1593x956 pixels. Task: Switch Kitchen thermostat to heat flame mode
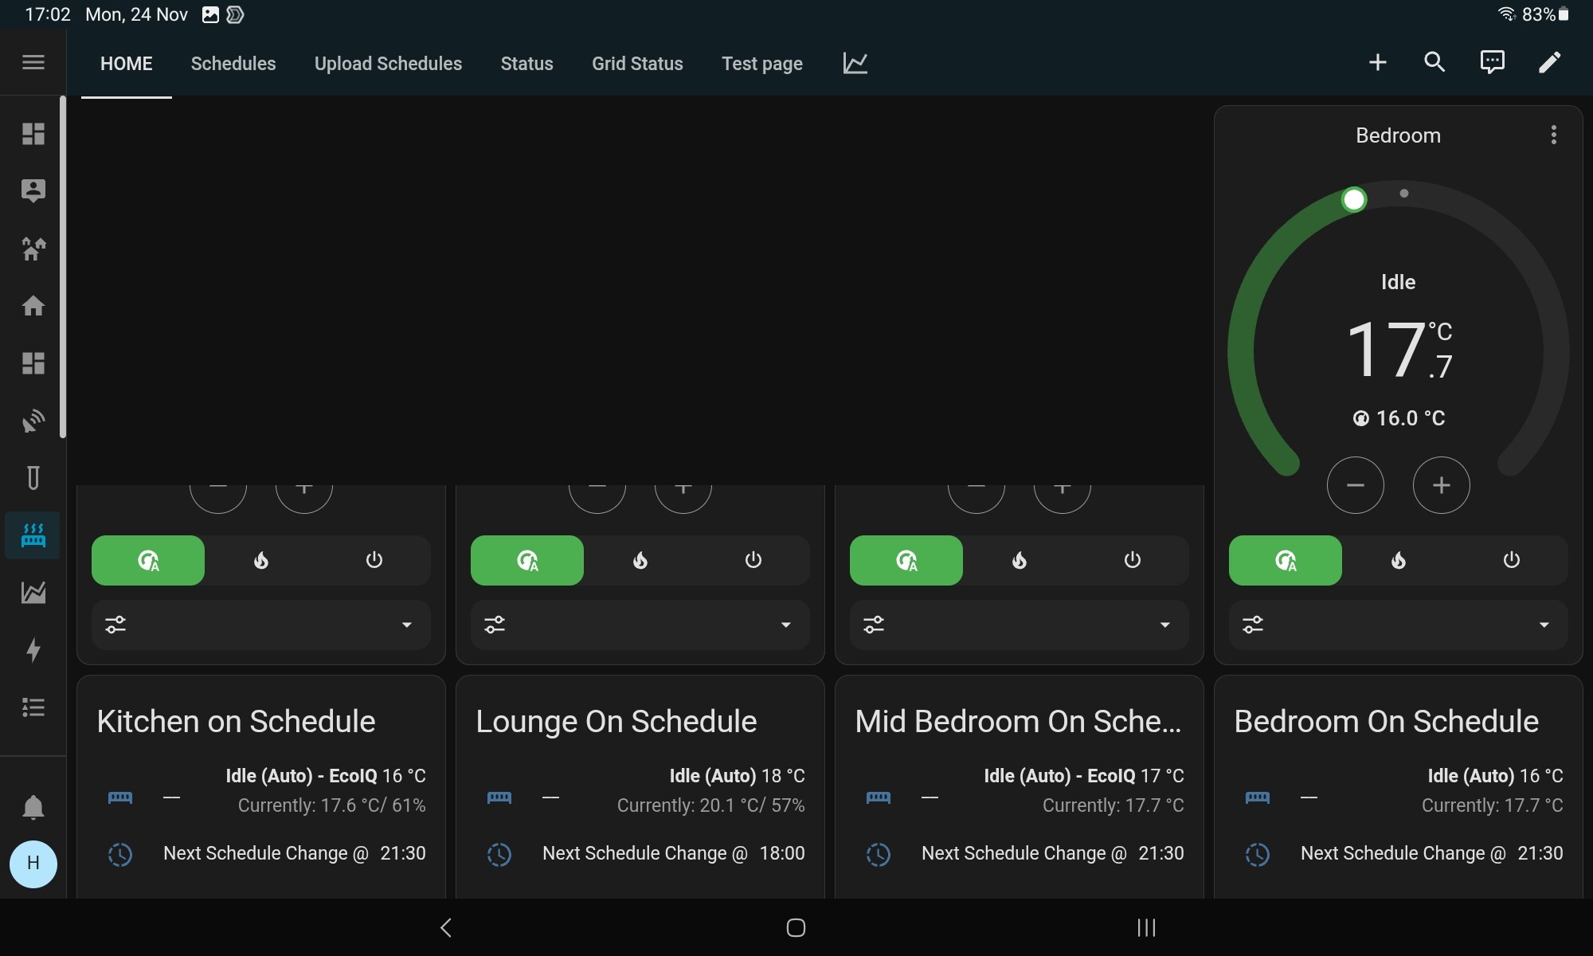pyautogui.click(x=261, y=560)
